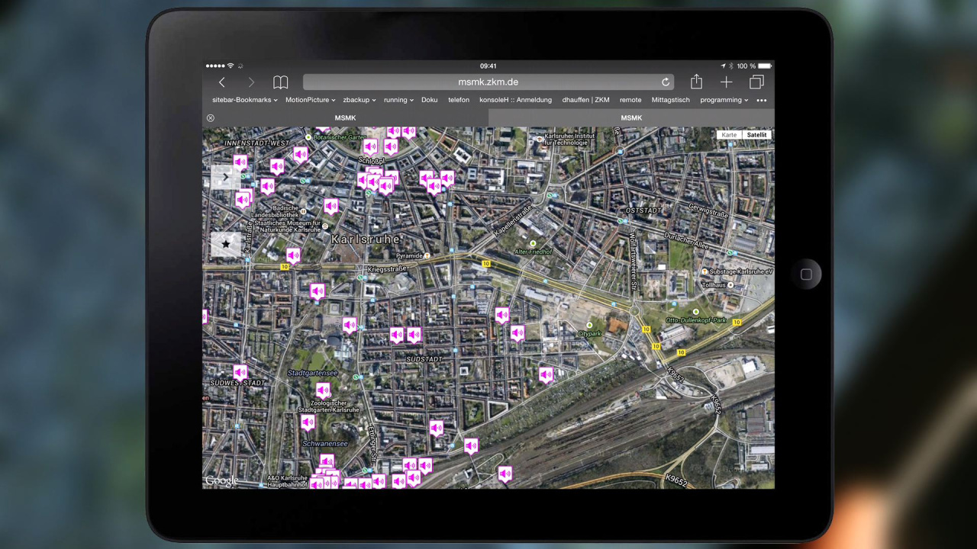
Task: Expand the sitebar-Bookmarks folder
Action: [x=244, y=100]
